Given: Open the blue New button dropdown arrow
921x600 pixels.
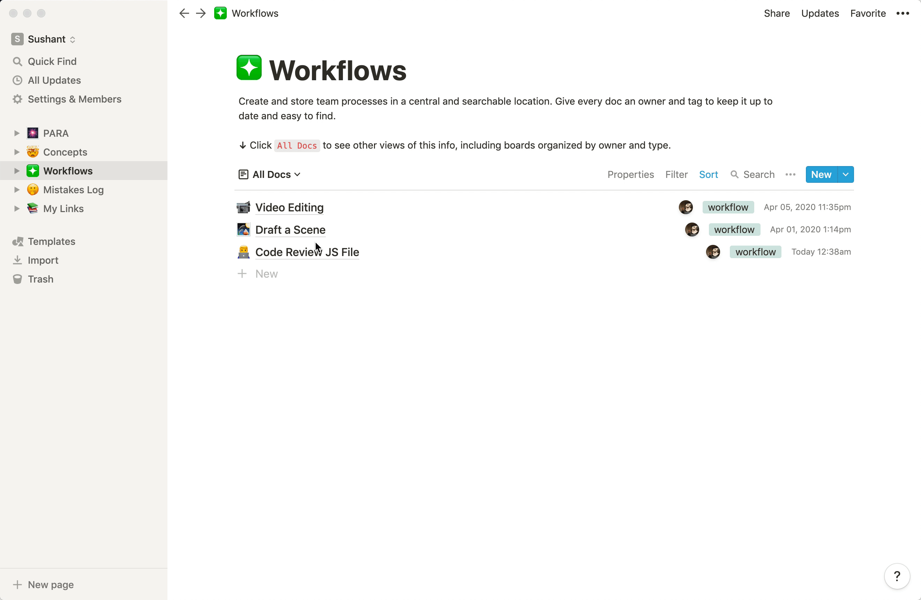Looking at the screenshot, I should point(846,174).
